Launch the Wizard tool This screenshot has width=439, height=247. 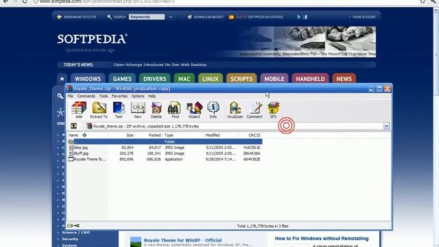[x=194, y=110]
